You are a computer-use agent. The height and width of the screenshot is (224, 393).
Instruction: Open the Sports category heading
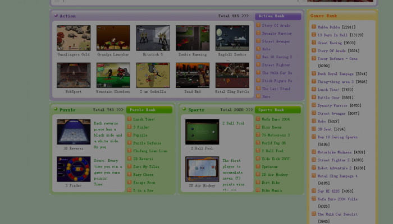(196, 110)
